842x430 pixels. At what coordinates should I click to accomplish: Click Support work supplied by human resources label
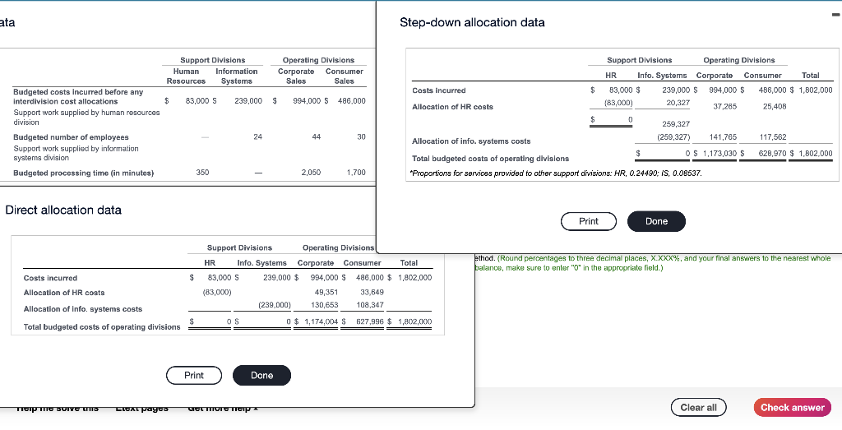coord(86,117)
